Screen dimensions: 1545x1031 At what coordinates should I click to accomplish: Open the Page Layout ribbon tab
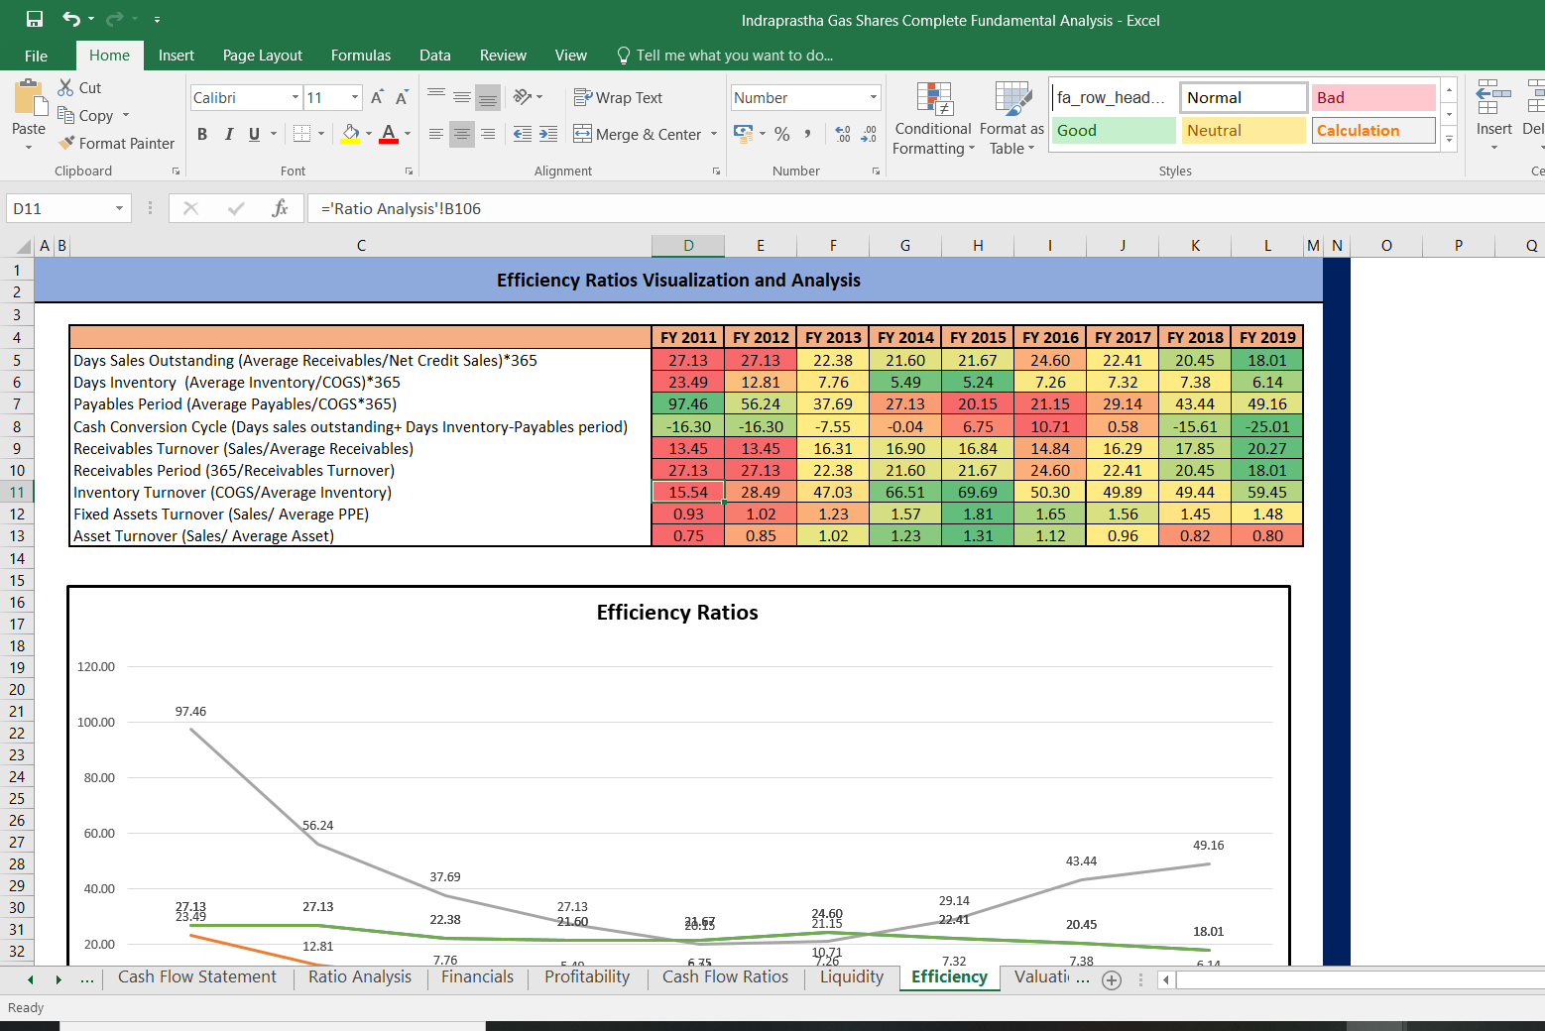point(263,56)
